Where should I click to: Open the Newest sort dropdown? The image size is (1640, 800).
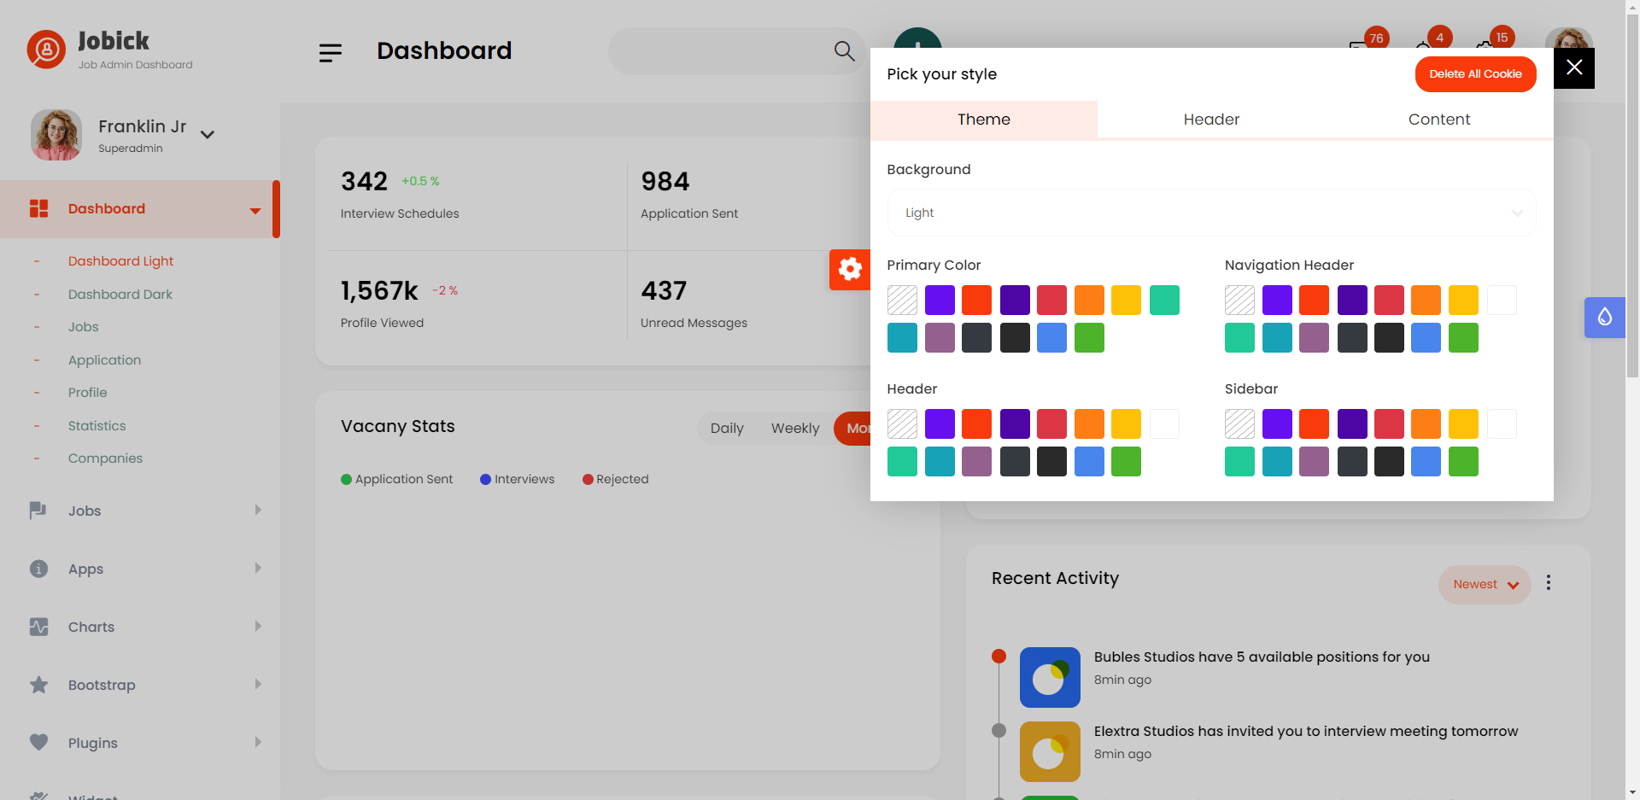[x=1485, y=585]
